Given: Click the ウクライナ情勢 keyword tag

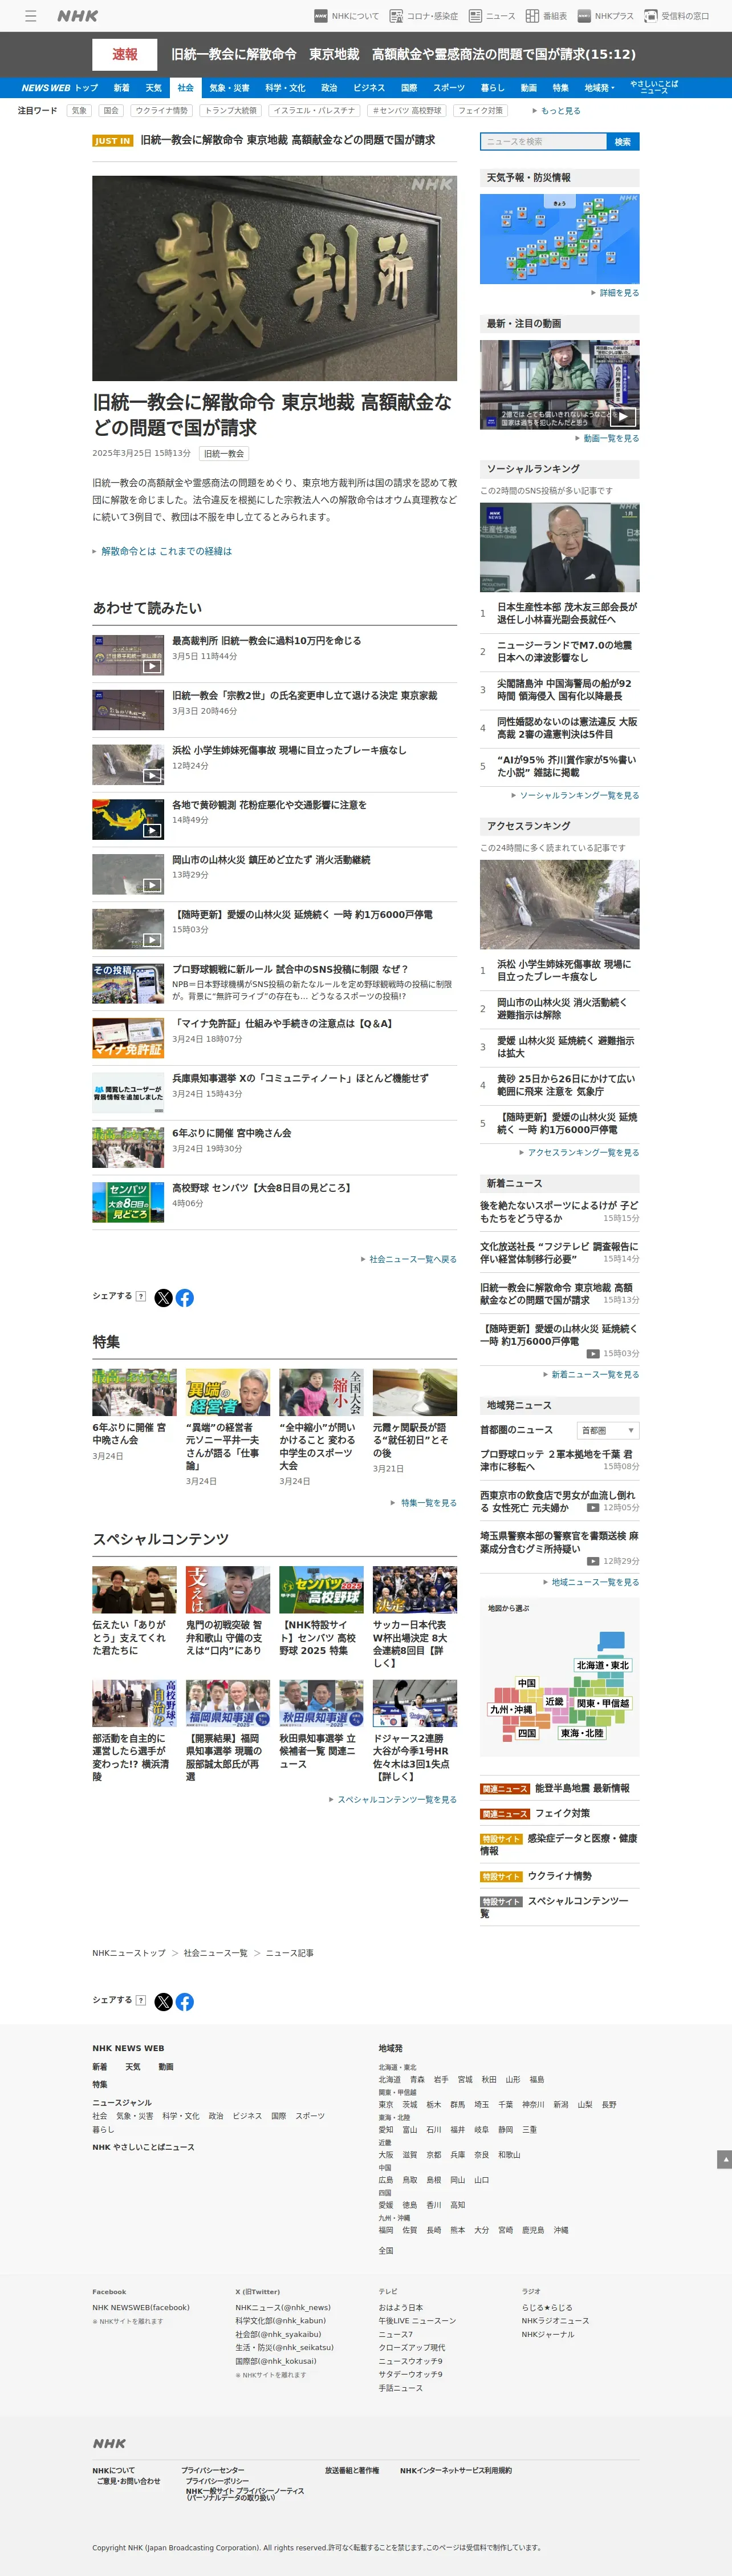Looking at the screenshot, I should [161, 111].
